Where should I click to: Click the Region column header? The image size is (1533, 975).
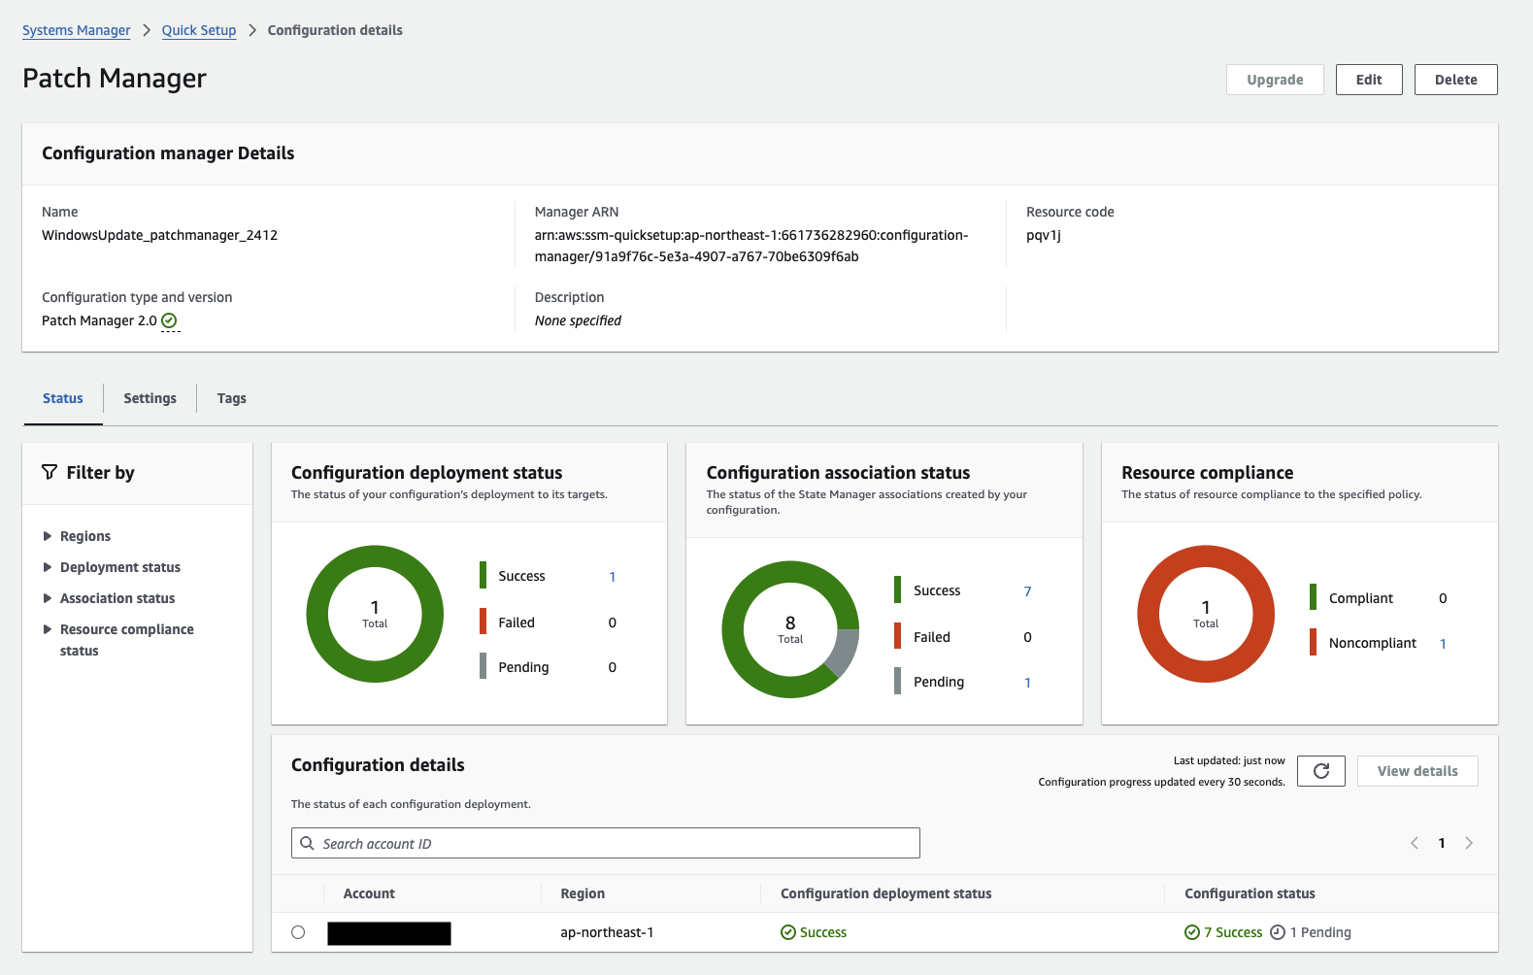point(583,893)
